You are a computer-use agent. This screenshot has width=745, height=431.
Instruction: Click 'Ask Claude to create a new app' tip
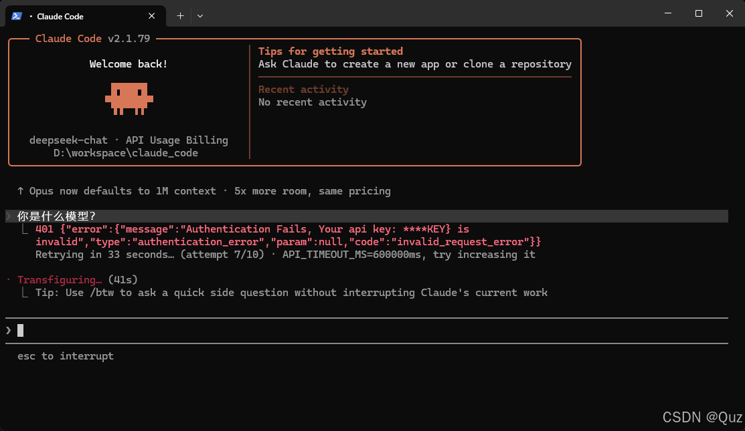pyautogui.click(x=415, y=64)
